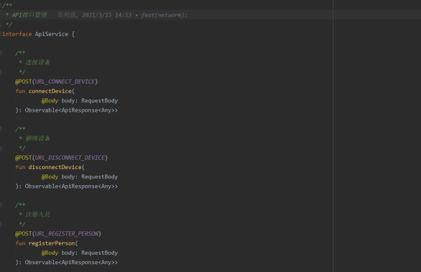Place cursor on connectDevice function name
421x272 pixels.
click(50, 91)
